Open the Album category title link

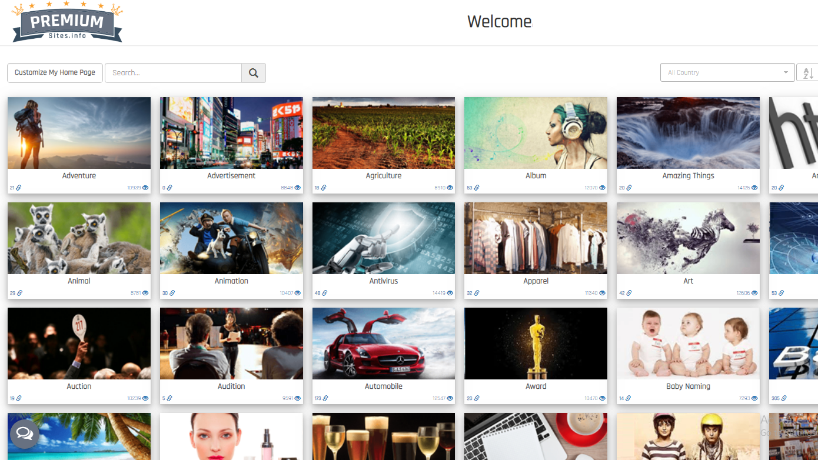tap(536, 176)
